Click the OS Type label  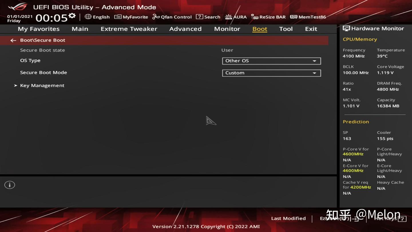(30, 60)
